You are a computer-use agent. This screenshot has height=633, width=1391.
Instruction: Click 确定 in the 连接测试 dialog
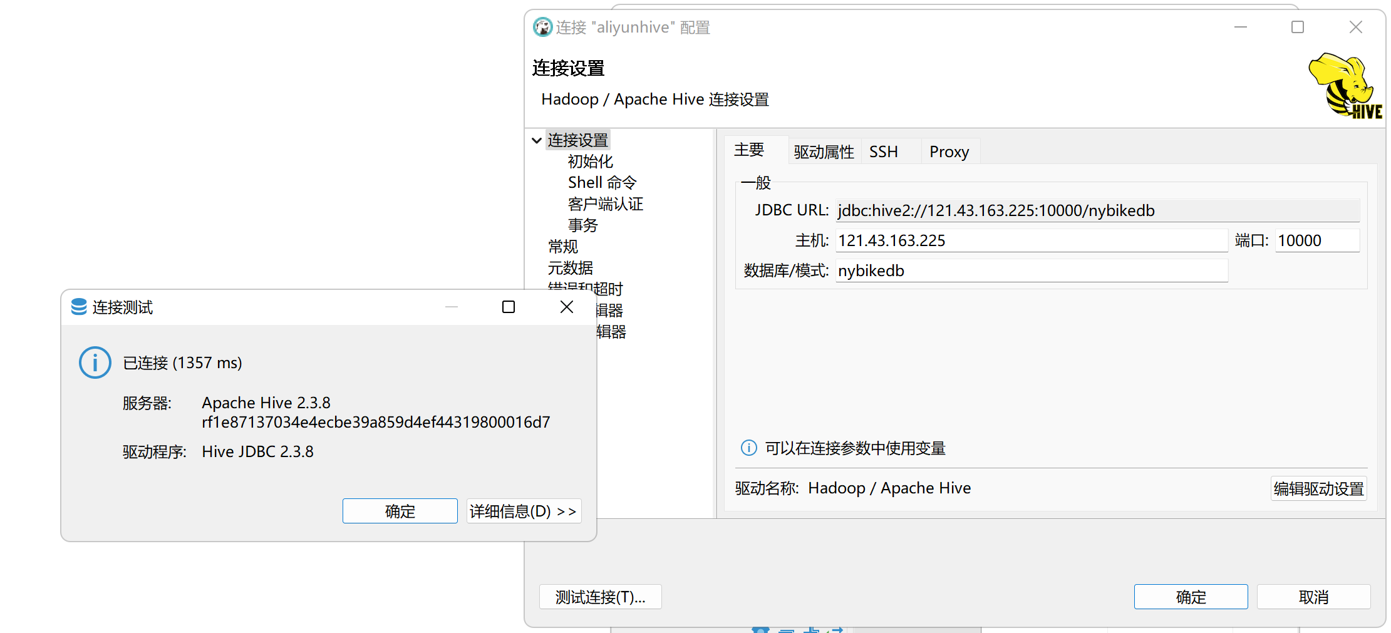400,511
